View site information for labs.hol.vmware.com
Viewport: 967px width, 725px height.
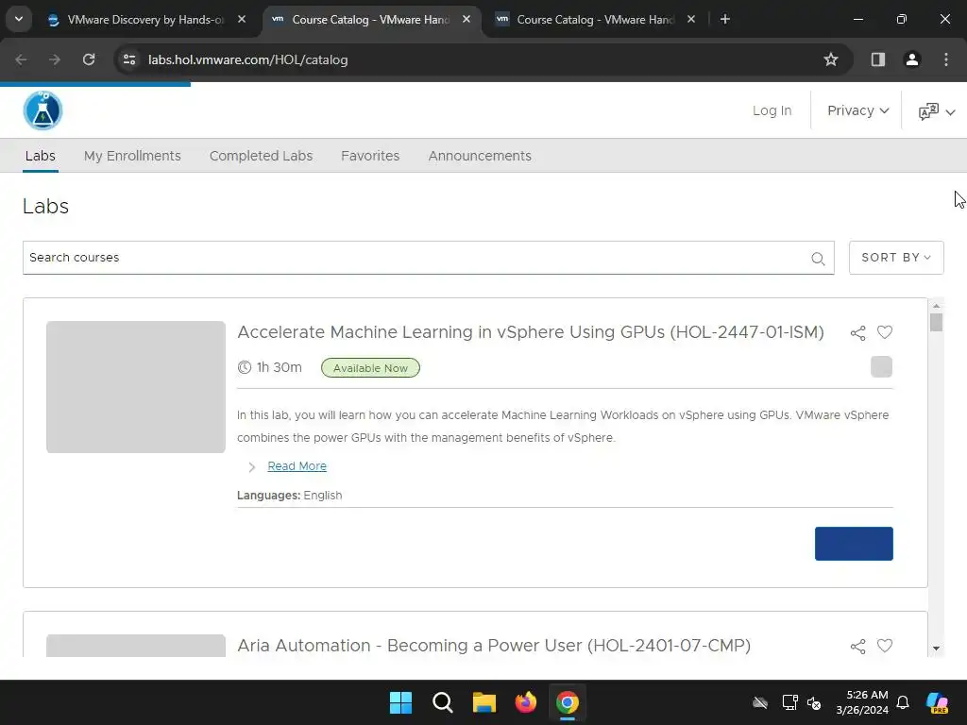click(x=129, y=59)
